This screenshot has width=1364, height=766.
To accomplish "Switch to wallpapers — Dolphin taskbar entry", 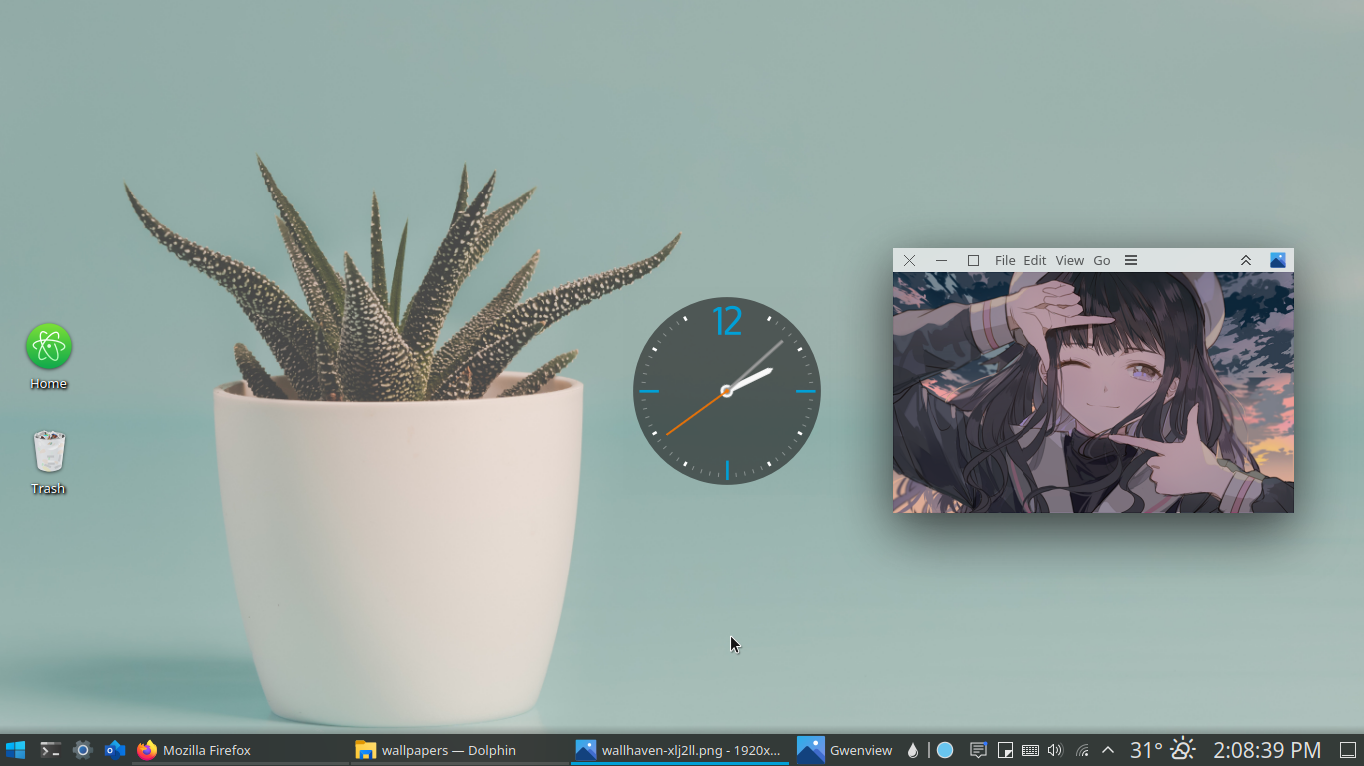I will tap(460, 750).
